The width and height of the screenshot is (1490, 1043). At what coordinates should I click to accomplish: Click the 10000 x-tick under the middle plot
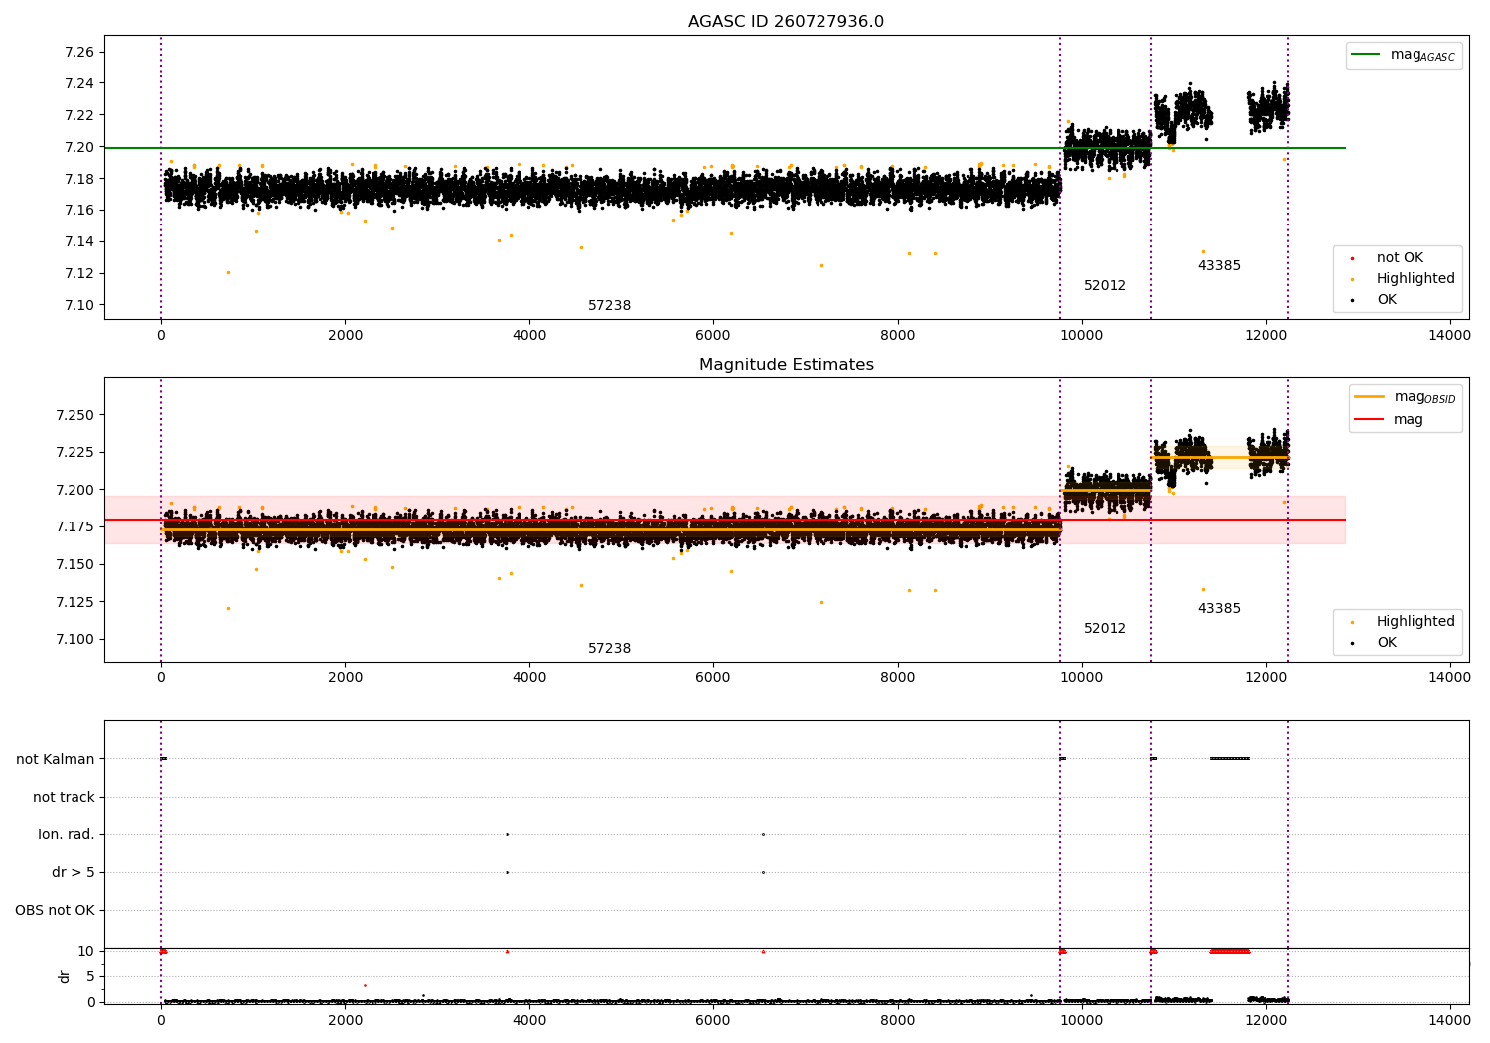click(1082, 678)
